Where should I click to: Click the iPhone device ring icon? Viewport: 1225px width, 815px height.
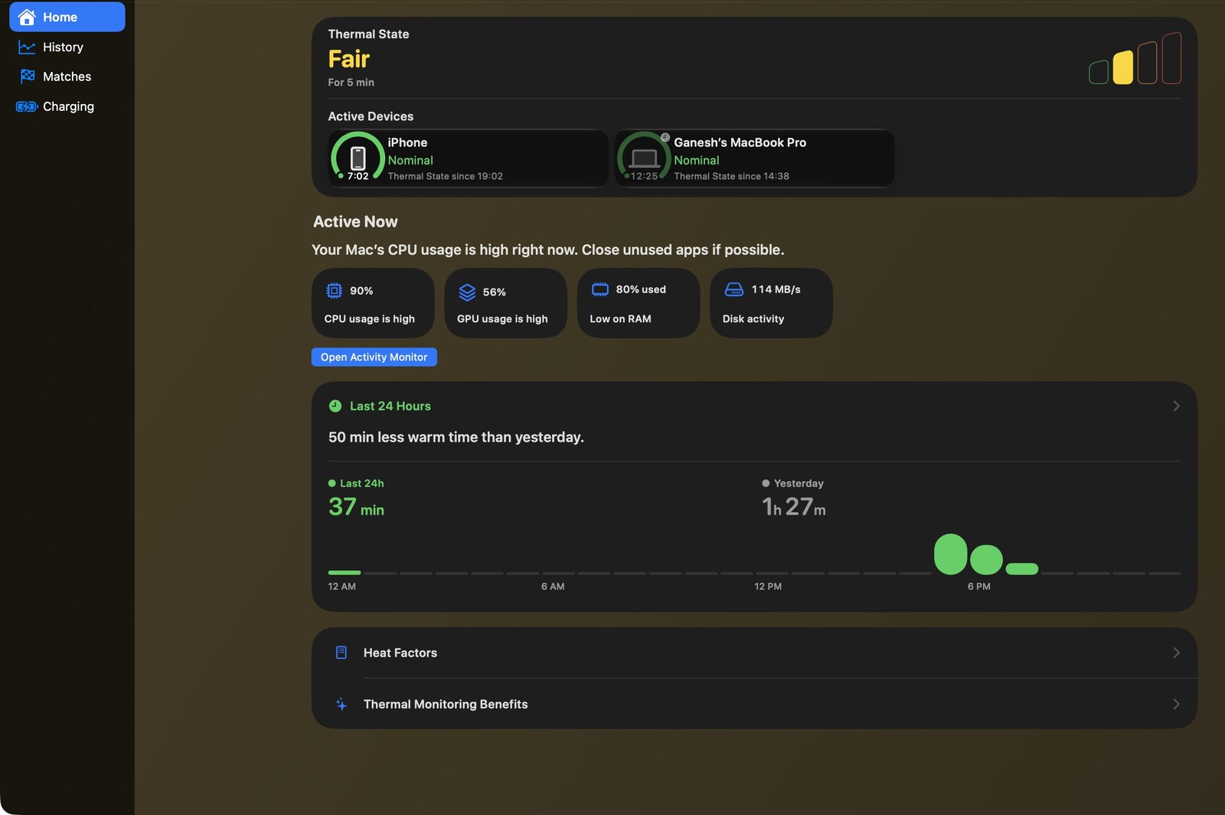click(358, 158)
